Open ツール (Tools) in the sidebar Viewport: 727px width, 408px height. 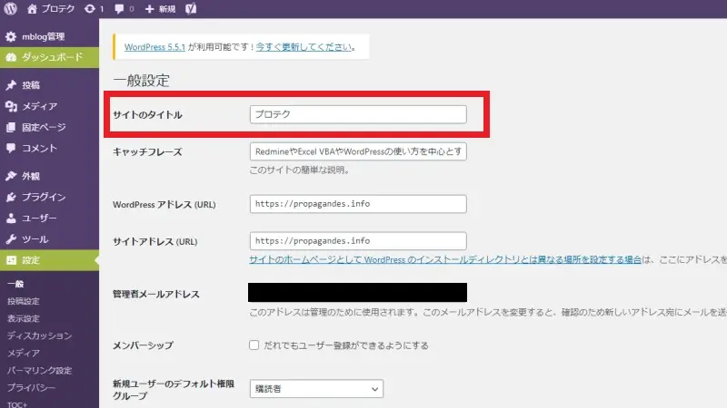(35, 239)
